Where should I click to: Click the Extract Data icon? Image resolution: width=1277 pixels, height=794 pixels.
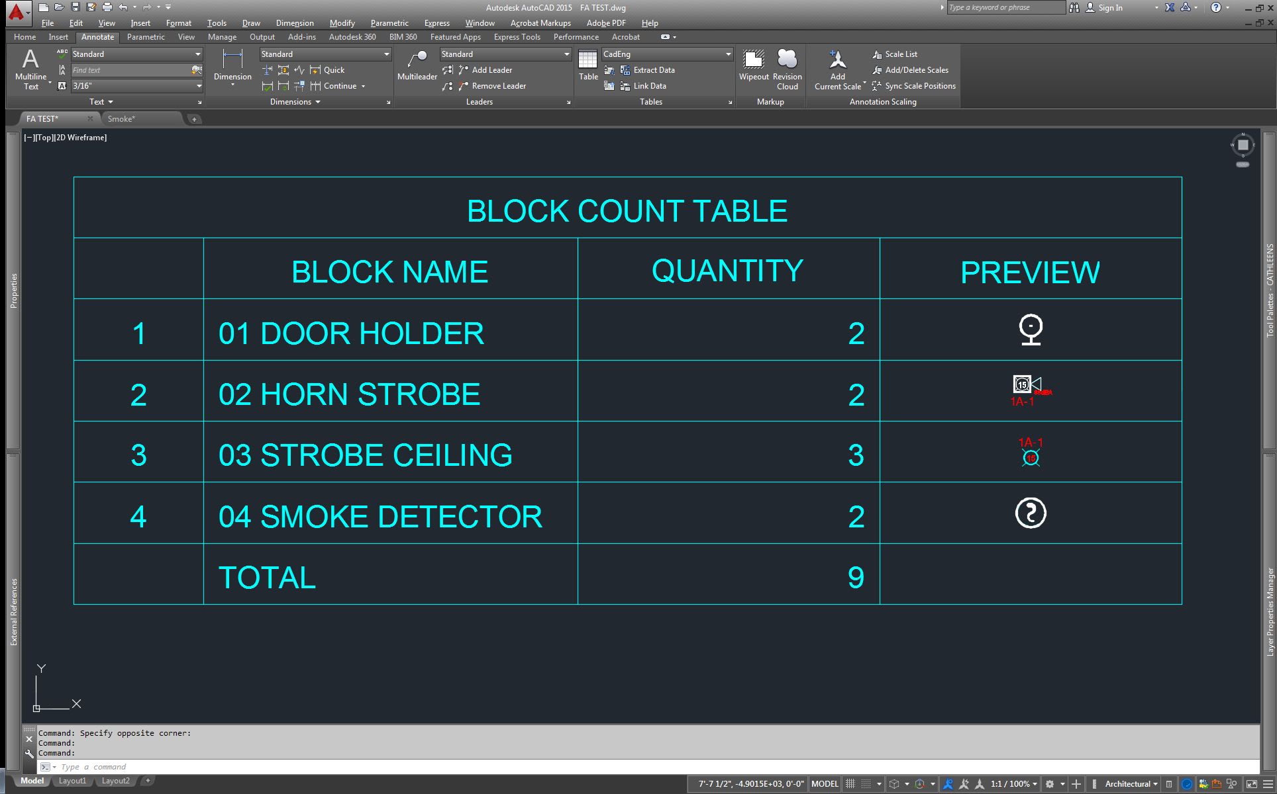(625, 69)
